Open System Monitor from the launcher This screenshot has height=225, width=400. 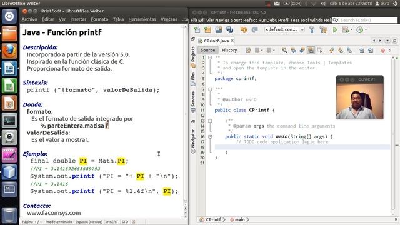click(9, 121)
